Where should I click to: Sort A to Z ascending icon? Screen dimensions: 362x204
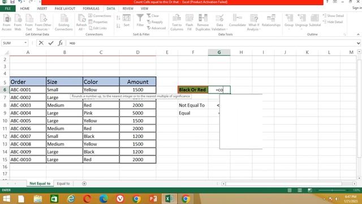pyautogui.click(x=118, y=18)
